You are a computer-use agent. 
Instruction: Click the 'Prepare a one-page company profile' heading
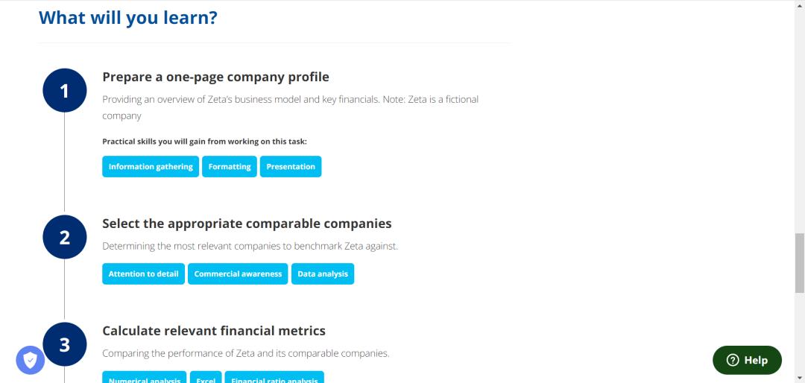[x=215, y=77]
